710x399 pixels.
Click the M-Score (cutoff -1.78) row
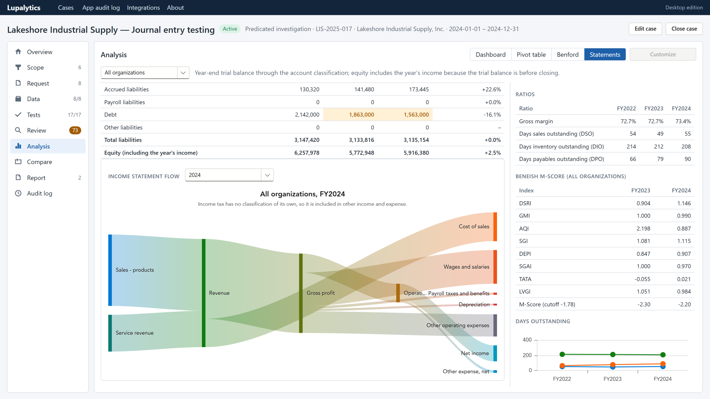605,304
